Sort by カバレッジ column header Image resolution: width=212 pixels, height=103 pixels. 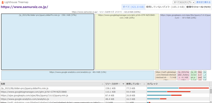[178, 84]
